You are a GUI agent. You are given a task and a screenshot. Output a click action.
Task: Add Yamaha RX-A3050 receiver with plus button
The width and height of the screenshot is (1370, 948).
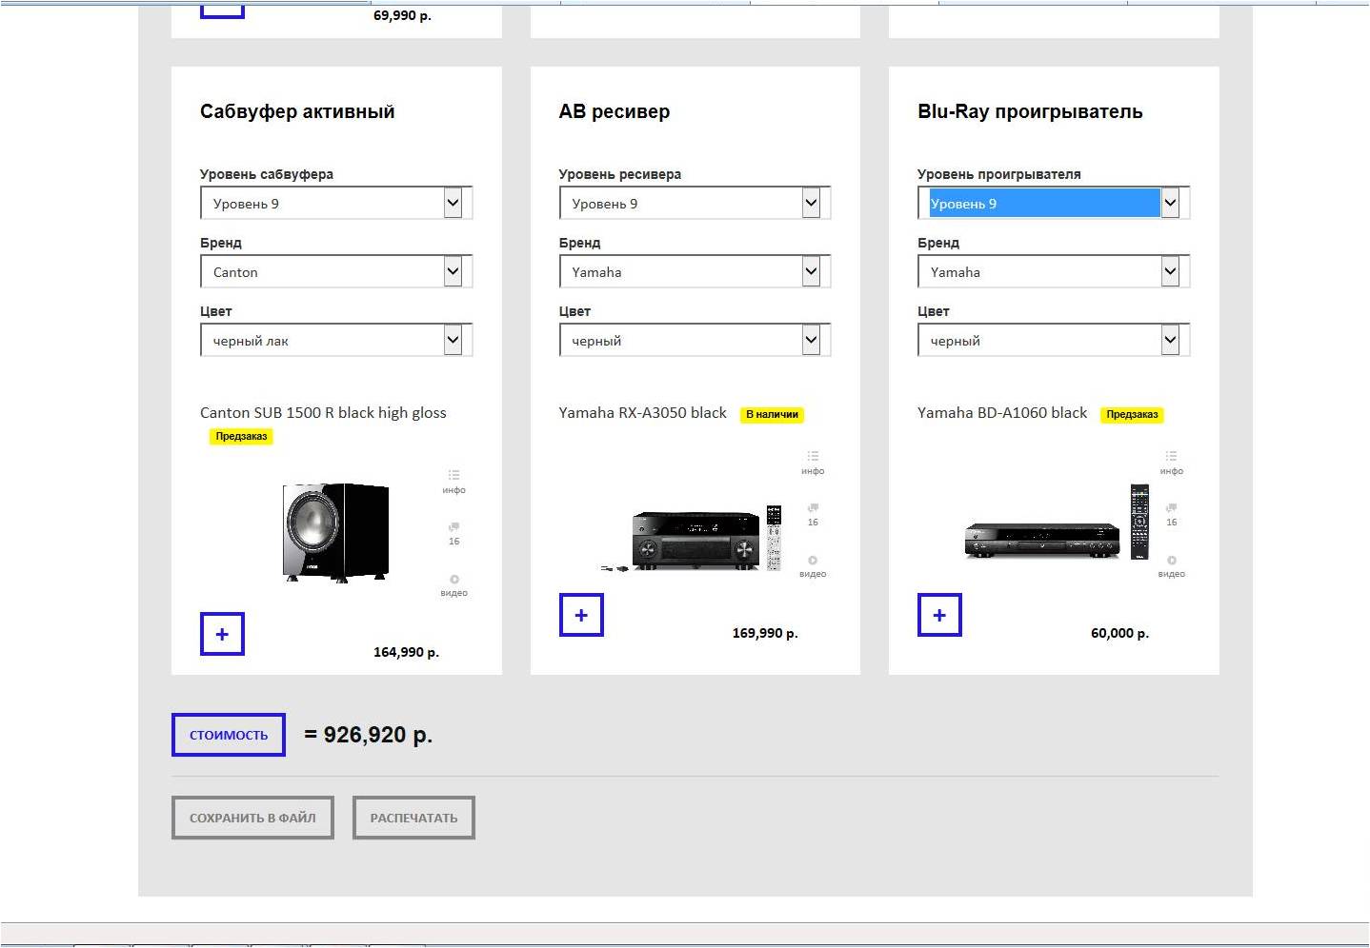point(581,615)
